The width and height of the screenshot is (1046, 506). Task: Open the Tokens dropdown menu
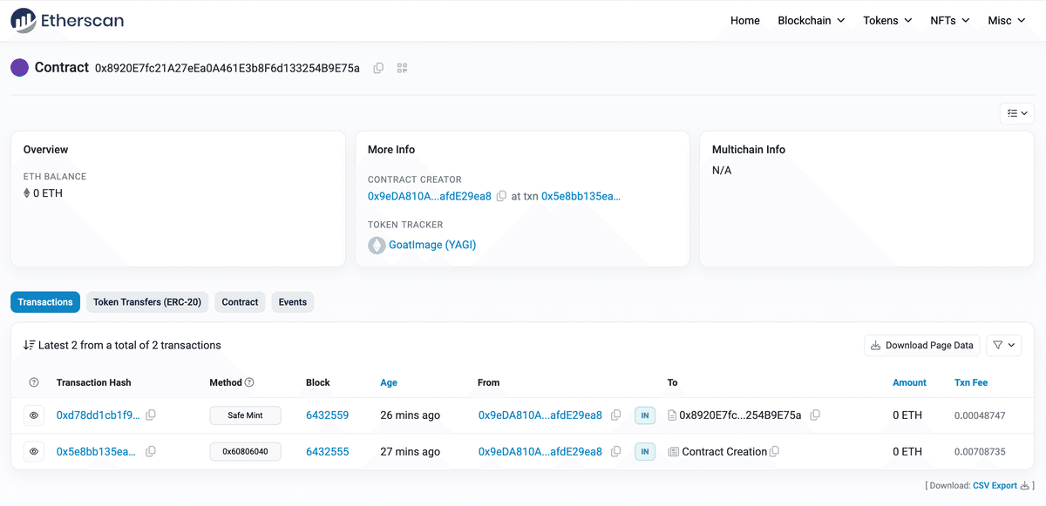click(x=887, y=20)
